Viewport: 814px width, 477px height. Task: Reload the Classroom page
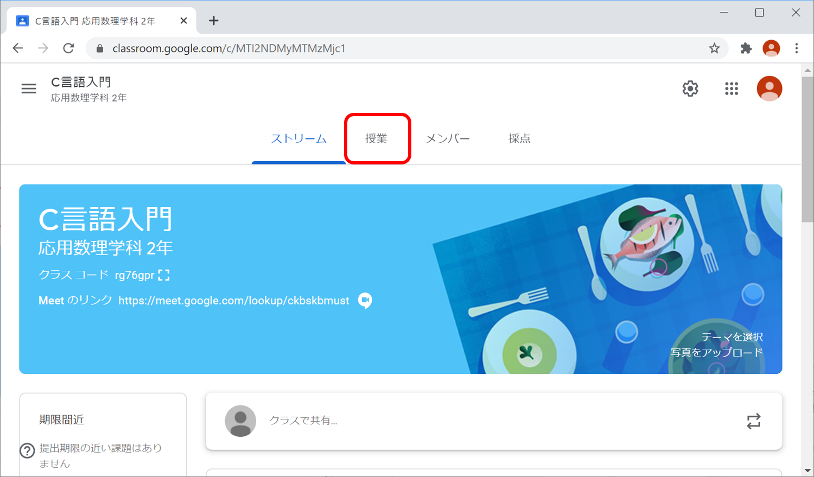[68, 48]
